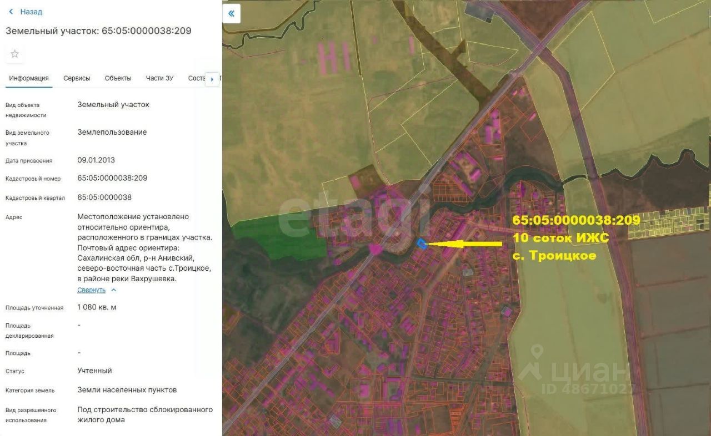Open the partially hidden Состав tab
711x436 pixels.
coord(197,78)
